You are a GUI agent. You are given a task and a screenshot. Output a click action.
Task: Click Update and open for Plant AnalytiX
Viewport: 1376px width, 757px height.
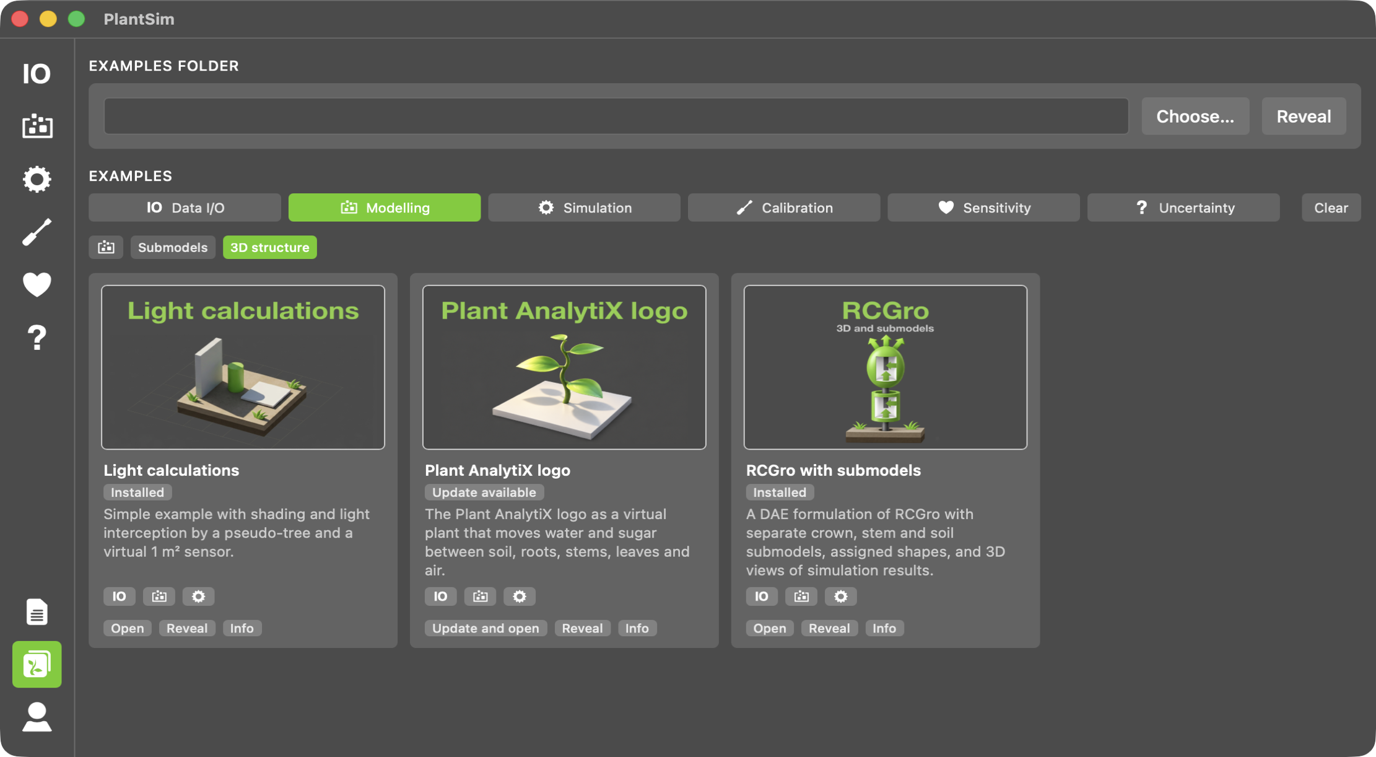[486, 628]
